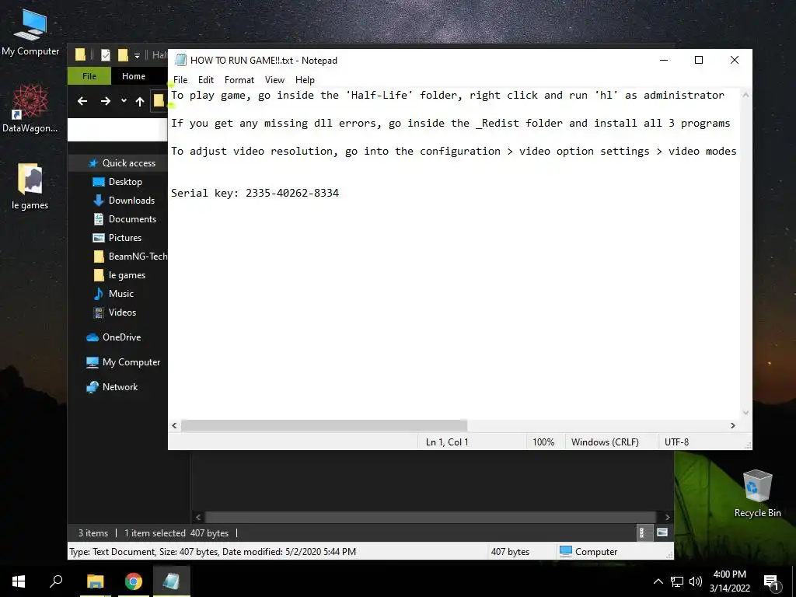This screenshot has height=597, width=796.
Task: Click the Properties quick access icon in Explorer
Action: 106,55
